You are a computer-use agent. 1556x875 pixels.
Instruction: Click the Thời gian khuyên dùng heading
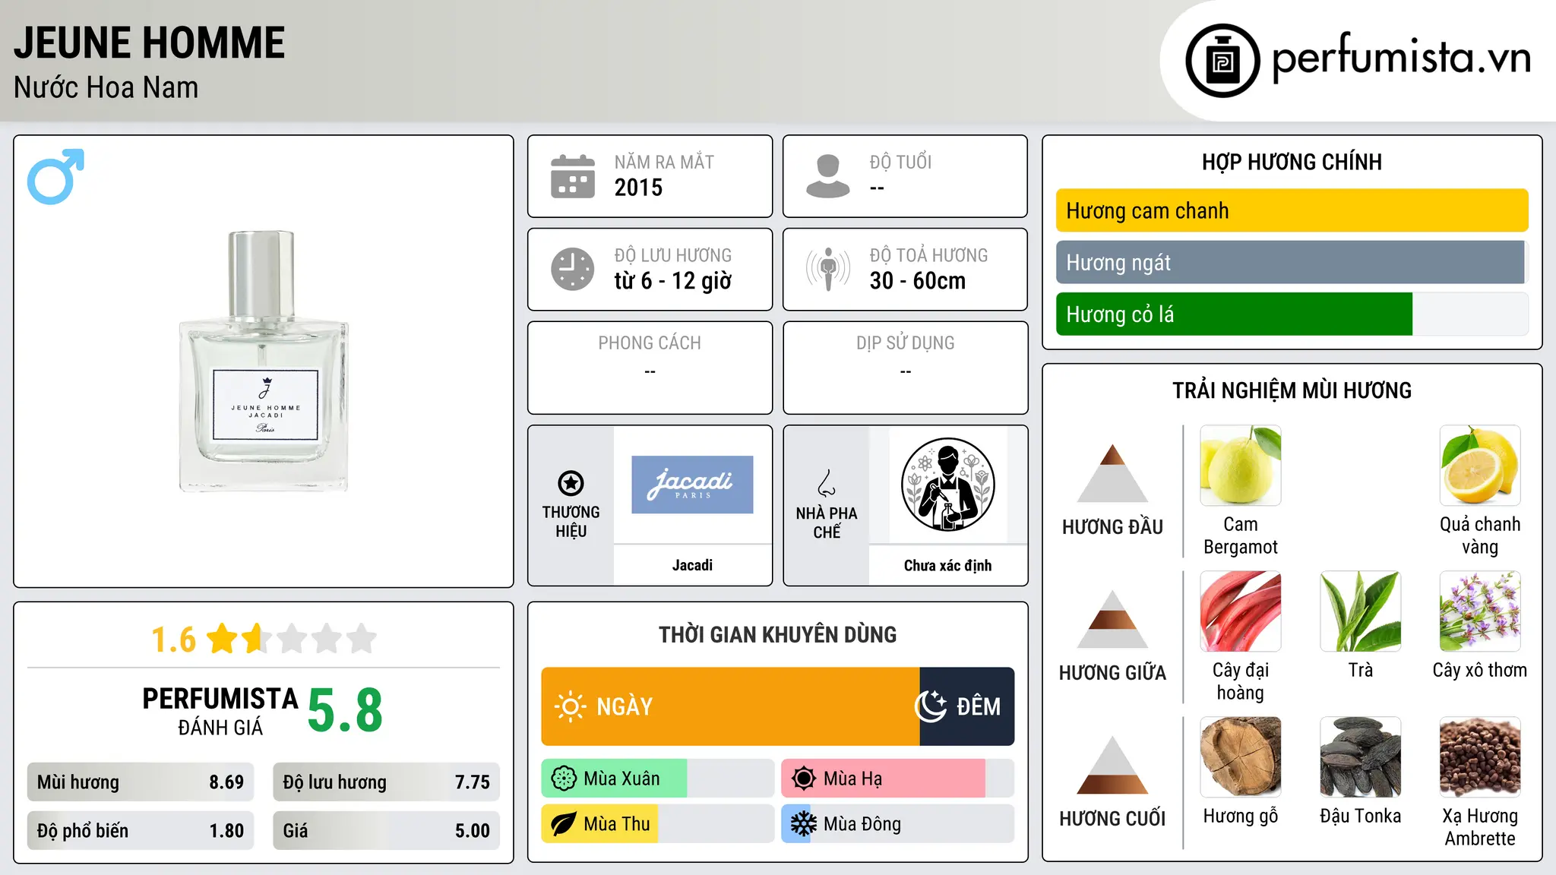[777, 634]
